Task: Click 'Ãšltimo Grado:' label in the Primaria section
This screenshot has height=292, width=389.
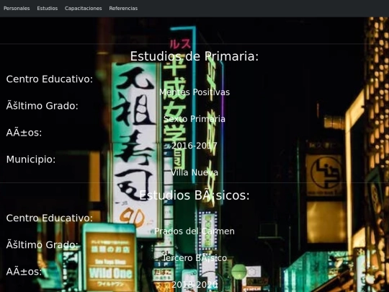Action: pyautogui.click(x=43, y=106)
